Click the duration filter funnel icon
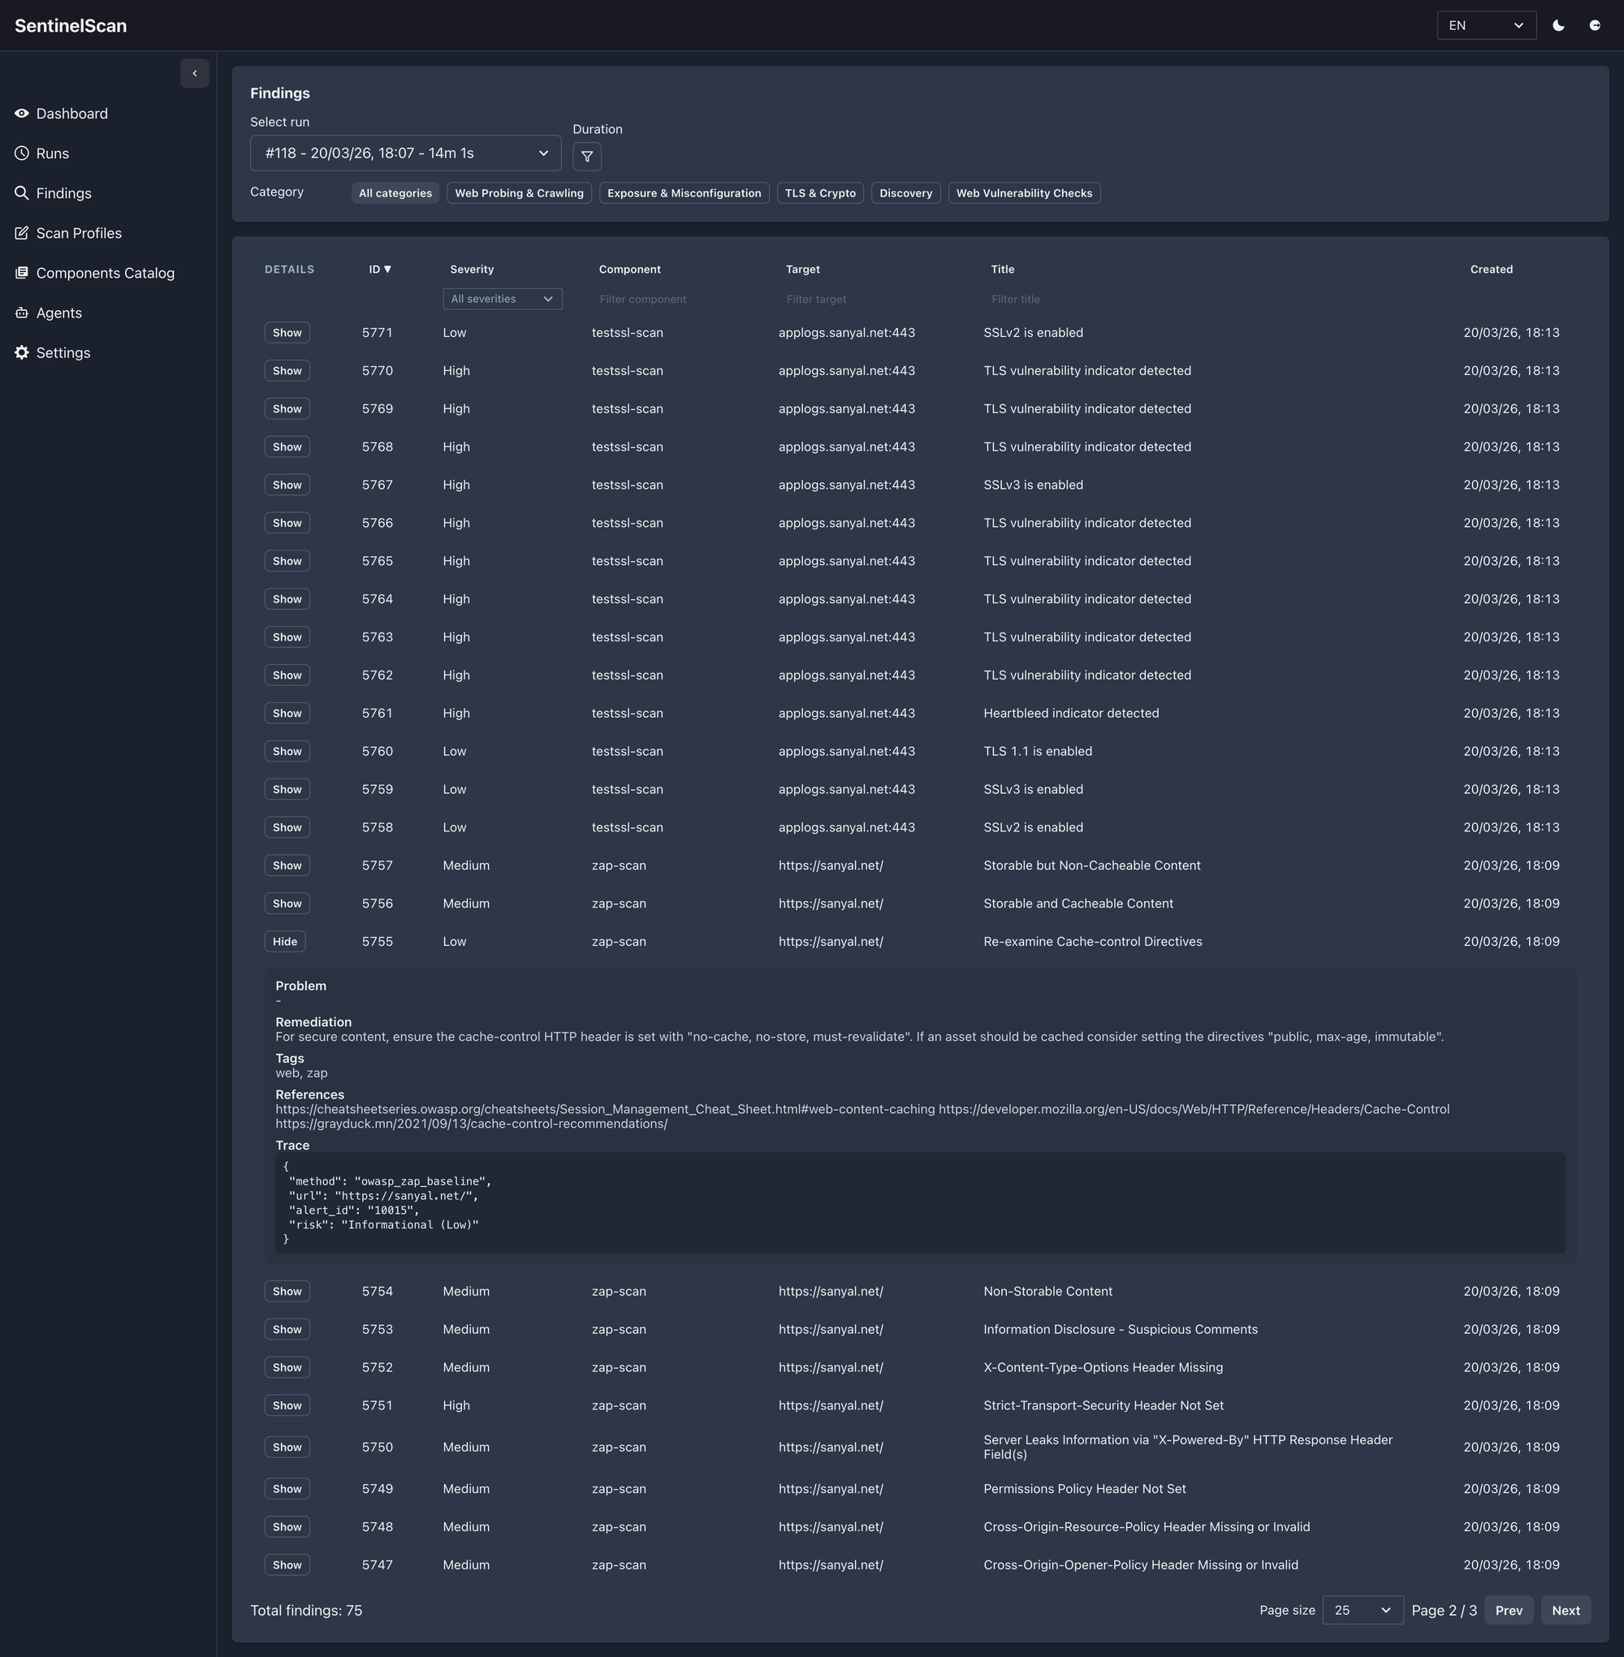Viewport: 1624px width, 1657px height. [x=587, y=156]
